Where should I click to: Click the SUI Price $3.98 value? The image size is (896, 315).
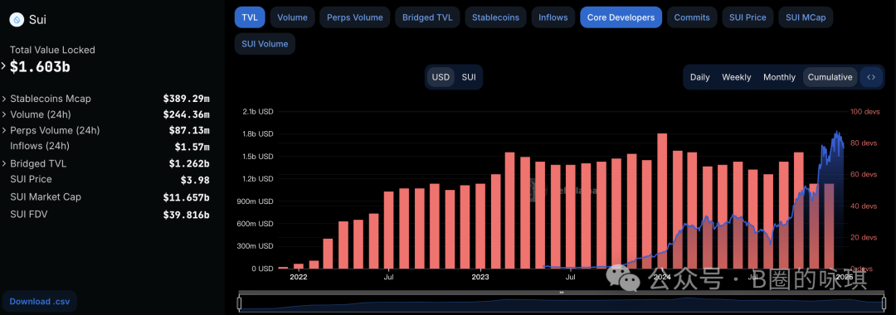tap(195, 181)
